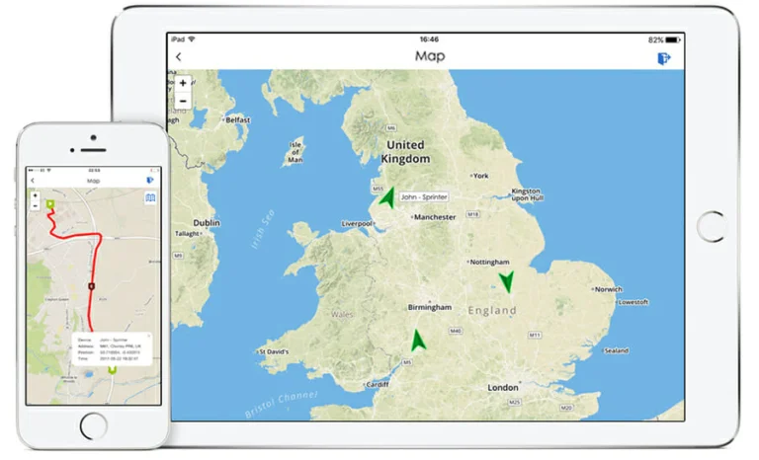Open the map layers icon on iPhone
The height and width of the screenshot is (460, 759).
pos(149,198)
